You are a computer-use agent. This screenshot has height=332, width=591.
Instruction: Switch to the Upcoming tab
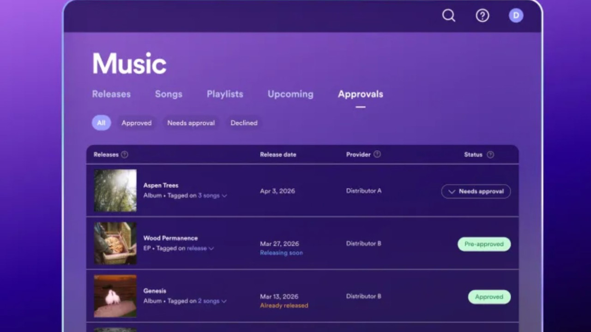(290, 94)
